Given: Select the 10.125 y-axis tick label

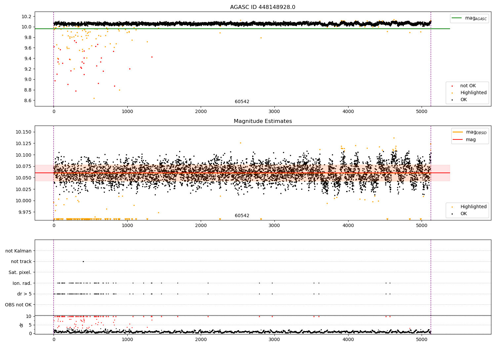Looking at the screenshot, I should coord(23,143).
